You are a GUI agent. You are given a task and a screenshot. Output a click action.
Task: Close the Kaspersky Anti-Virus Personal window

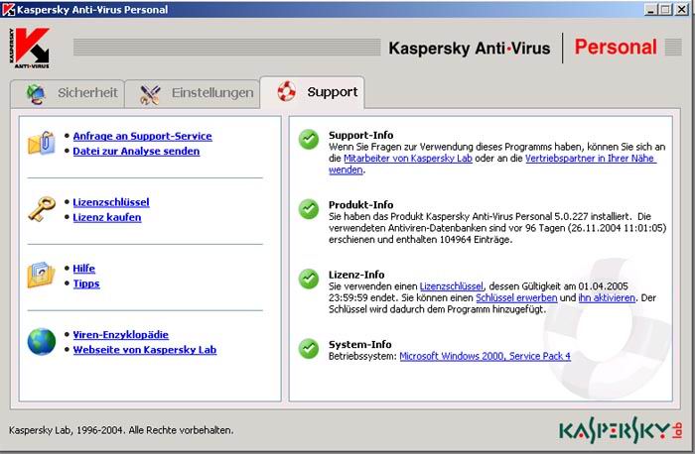(682, 9)
